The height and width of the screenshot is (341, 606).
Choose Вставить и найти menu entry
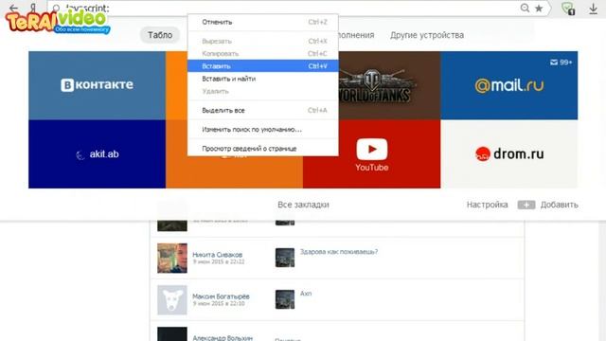pyautogui.click(x=263, y=79)
